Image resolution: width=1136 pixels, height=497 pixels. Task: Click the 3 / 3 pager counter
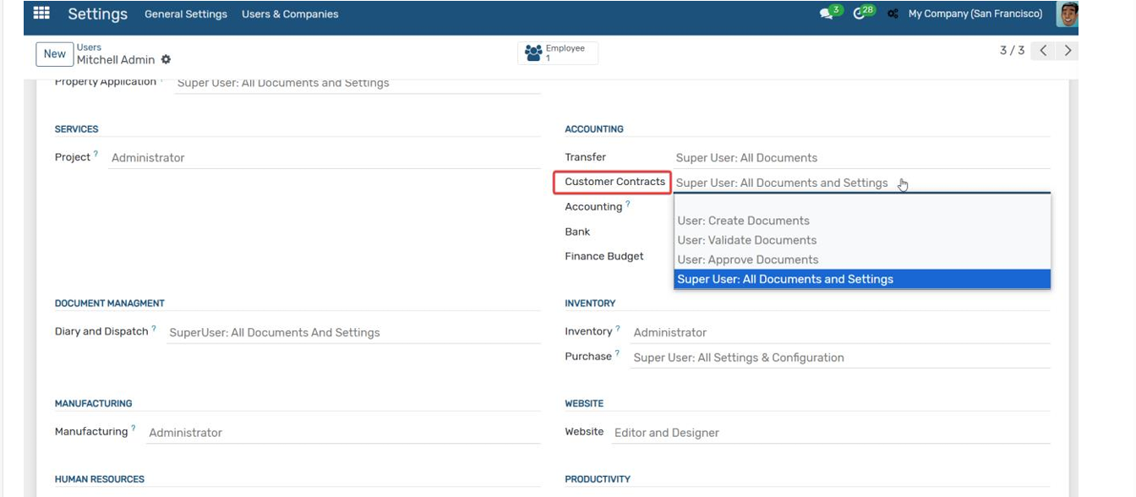pyautogui.click(x=1012, y=51)
